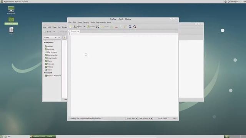Select Browse Network in sidebar
Viewport: 246px width, 138px height.
53,76
